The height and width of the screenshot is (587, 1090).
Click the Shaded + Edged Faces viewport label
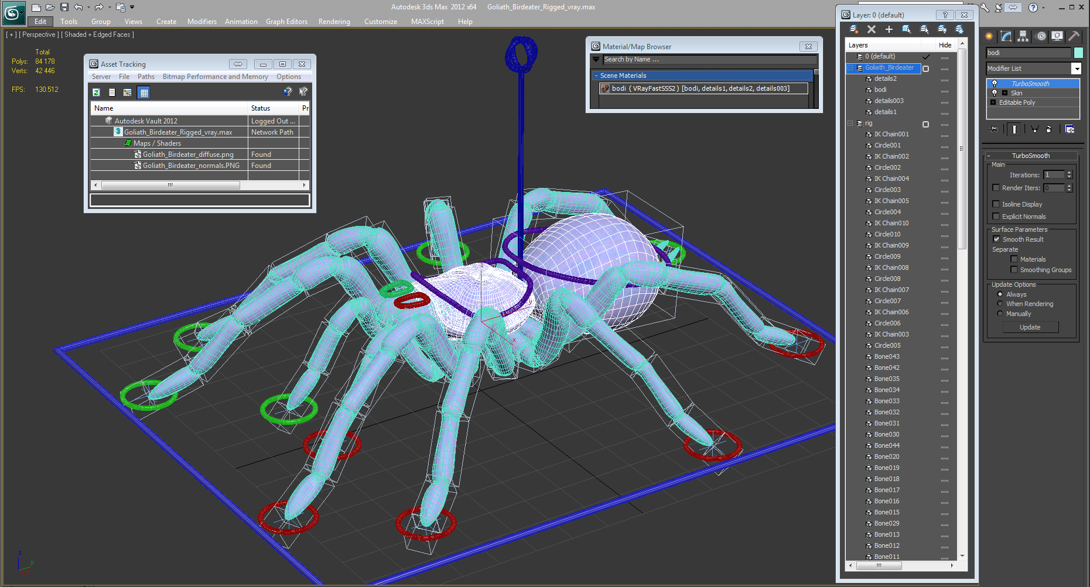(x=97, y=35)
